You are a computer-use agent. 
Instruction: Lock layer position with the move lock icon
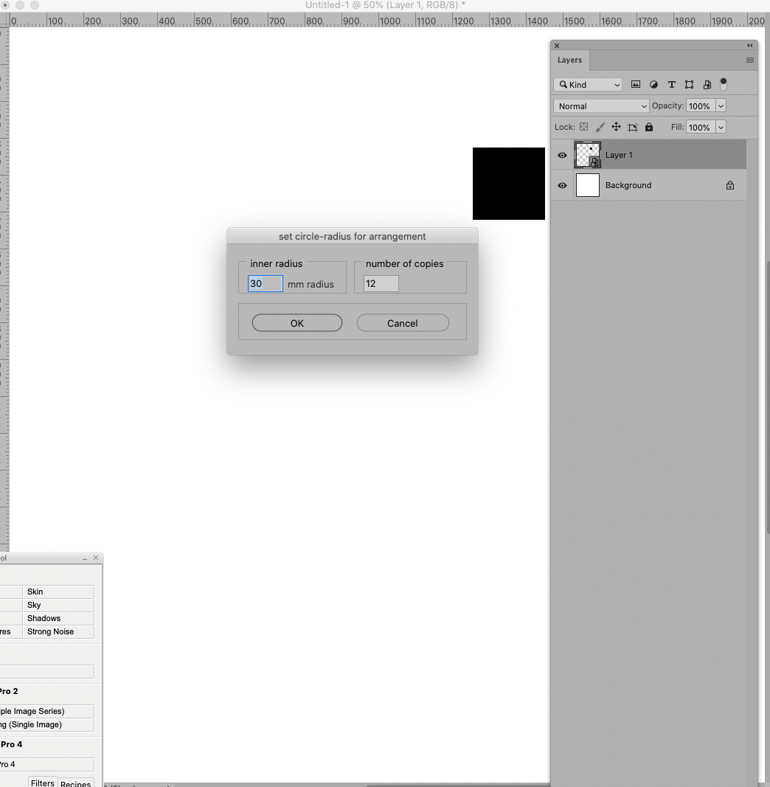(616, 127)
